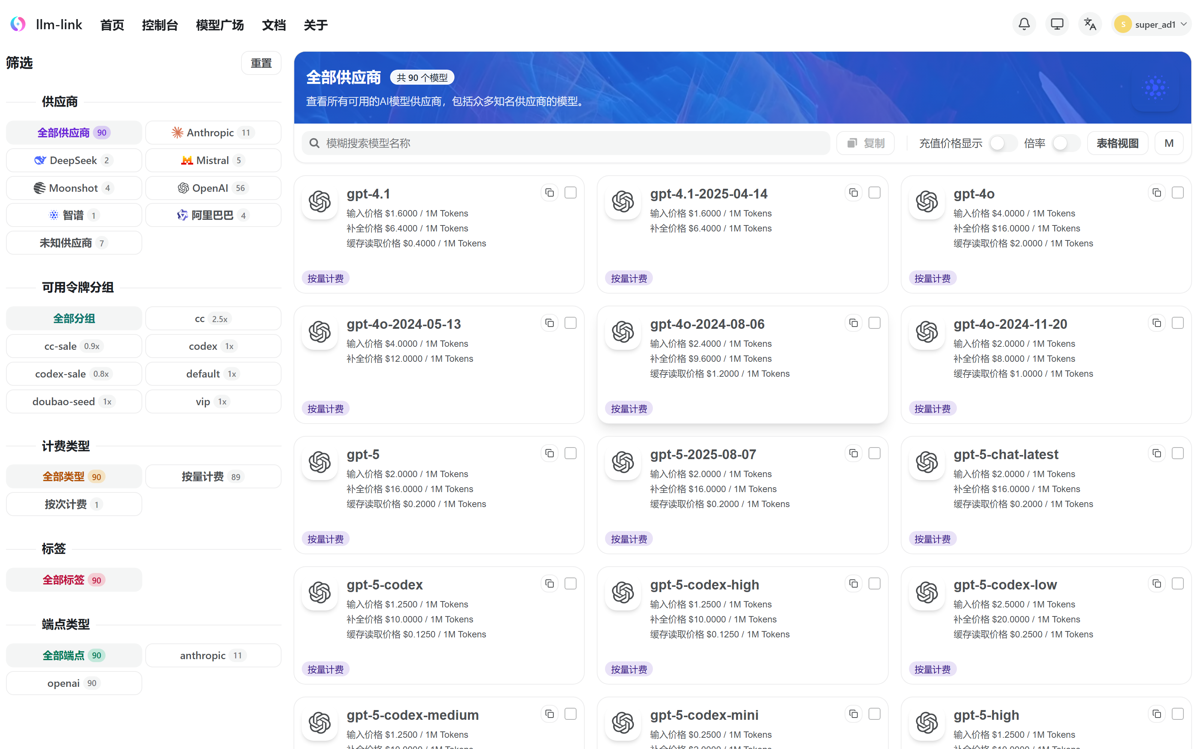Check the gpt-5 card checkbox
Image resolution: width=1198 pixels, height=749 pixels.
570,453
